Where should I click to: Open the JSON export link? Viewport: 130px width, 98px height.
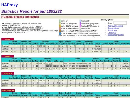pyautogui.click(x=112, y=35)
